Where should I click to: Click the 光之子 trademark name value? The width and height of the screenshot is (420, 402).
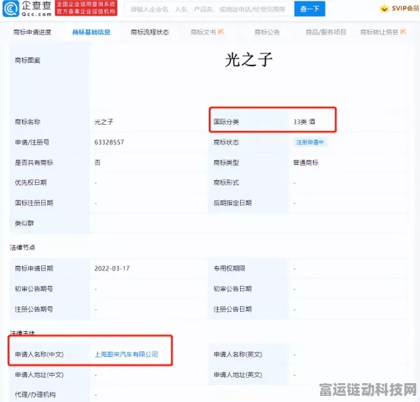point(104,122)
